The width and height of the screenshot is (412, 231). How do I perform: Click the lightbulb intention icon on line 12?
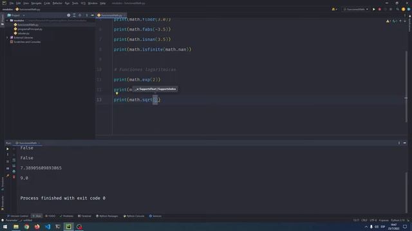pos(117,93)
